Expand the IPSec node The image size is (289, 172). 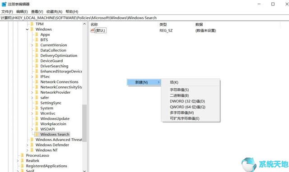pyautogui.click(x=32, y=77)
